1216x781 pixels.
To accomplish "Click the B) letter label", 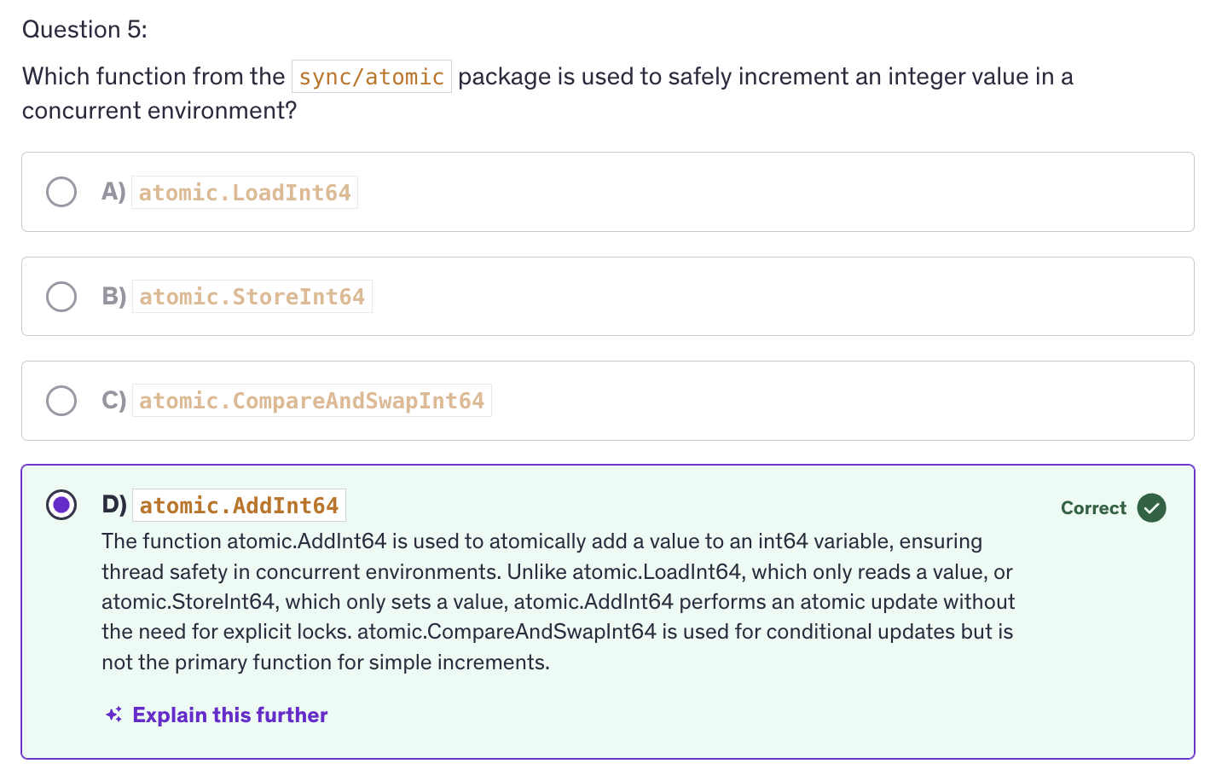I will tap(113, 297).
